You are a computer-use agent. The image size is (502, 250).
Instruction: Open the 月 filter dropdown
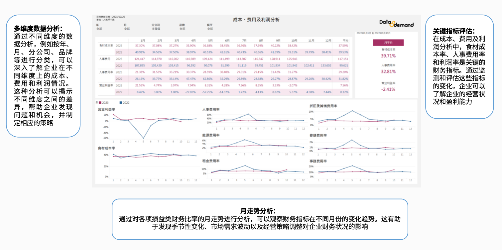pos(127,29)
